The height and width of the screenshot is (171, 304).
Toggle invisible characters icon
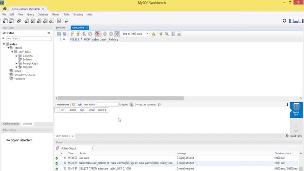[x=173, y=34]
